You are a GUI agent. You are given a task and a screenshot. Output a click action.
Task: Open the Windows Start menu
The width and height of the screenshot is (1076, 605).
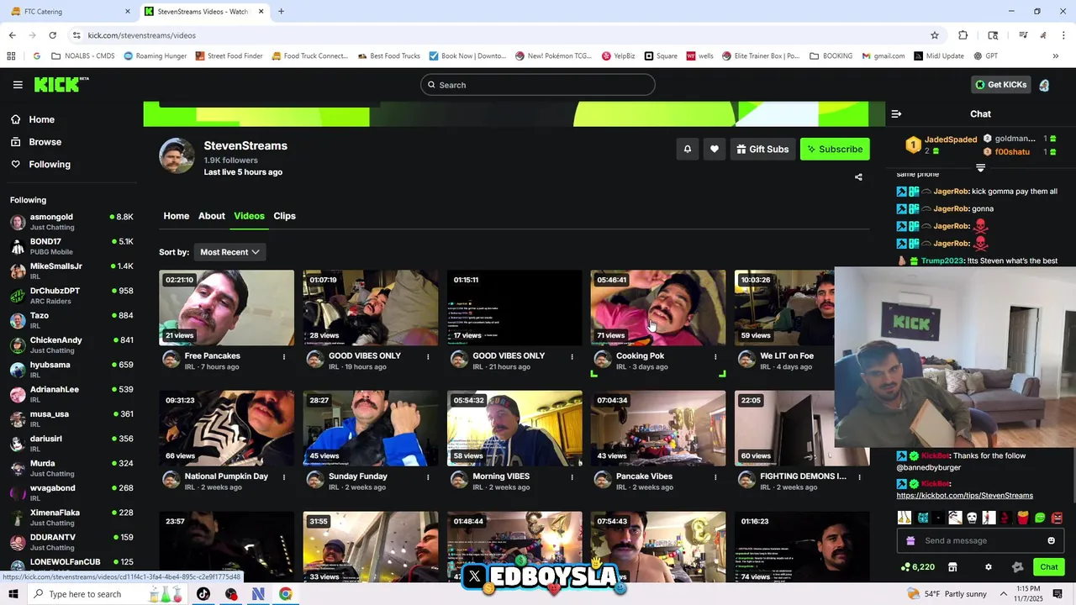tap(13, 594)
